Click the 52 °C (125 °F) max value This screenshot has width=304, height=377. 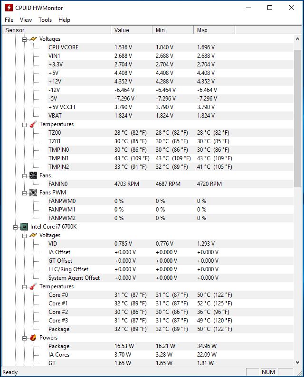pos(214,303)
